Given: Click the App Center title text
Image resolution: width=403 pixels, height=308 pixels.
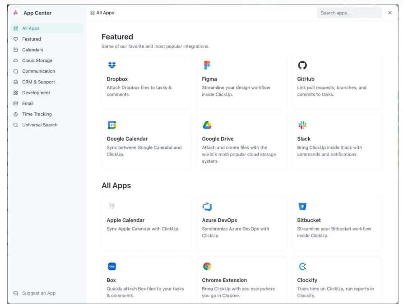Looking at the screenshot, I should (37, 13).
